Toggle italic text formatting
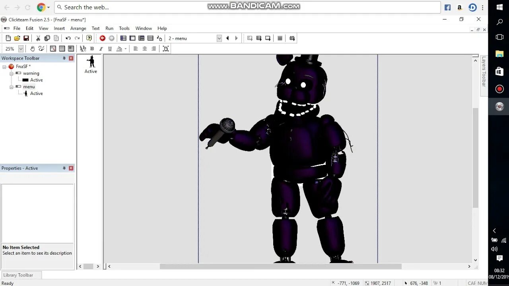 (101, 48)
